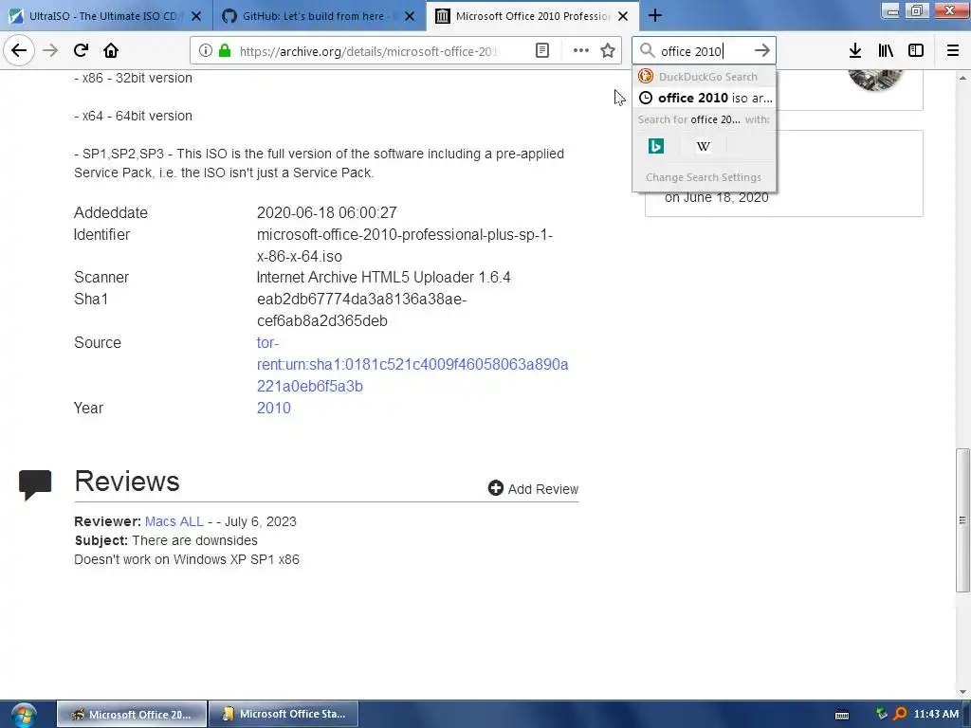Viewport: 971px width, 728px height.
Task: Click the forward navigation arrow
Action: [51, 51]
